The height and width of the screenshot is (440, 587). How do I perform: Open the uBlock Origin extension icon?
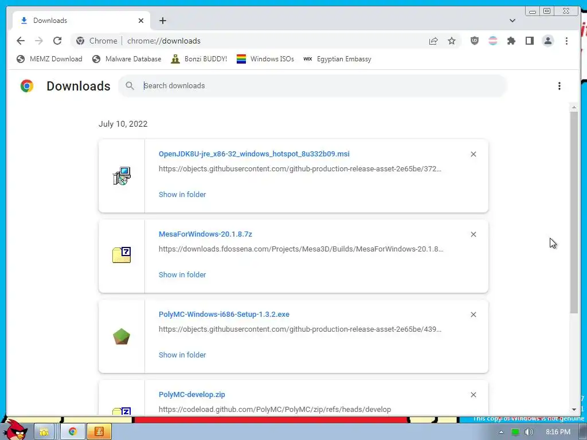tap(474, 41)
